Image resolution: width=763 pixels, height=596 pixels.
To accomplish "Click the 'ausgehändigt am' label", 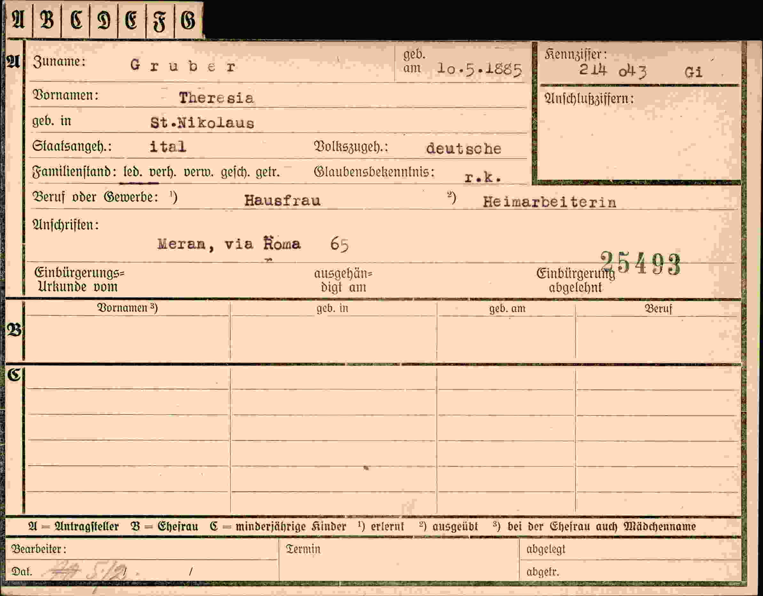I will click(343, 280).
